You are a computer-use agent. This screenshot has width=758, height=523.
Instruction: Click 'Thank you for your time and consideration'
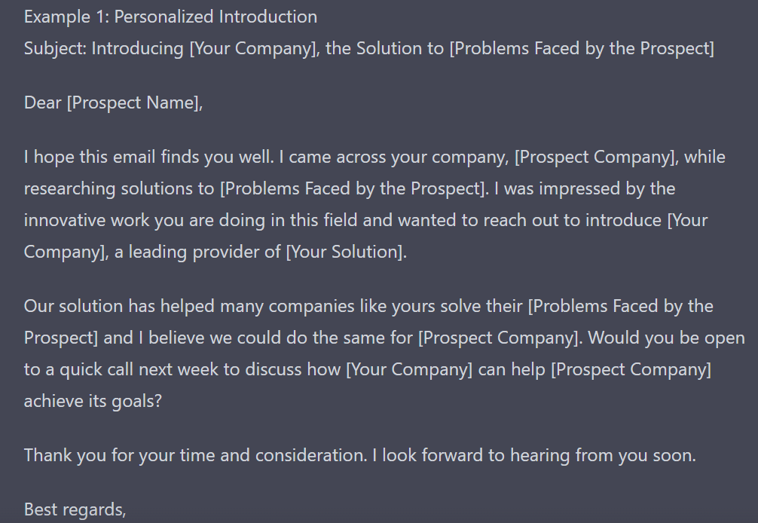tap(195, 456)
